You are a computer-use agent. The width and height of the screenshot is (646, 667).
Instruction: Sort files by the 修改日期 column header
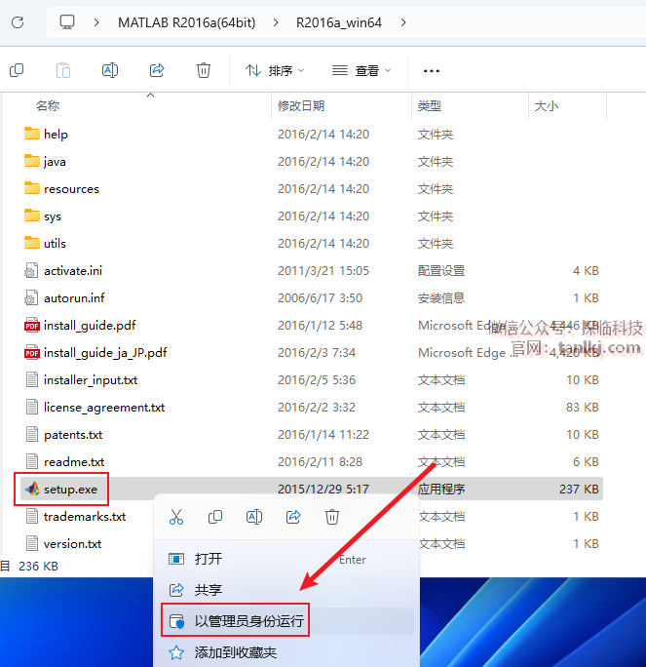pyautogui.click(x=301, y=105)
